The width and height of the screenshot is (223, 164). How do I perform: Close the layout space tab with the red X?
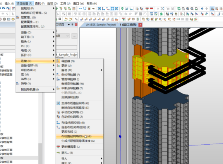pos(140,25)
